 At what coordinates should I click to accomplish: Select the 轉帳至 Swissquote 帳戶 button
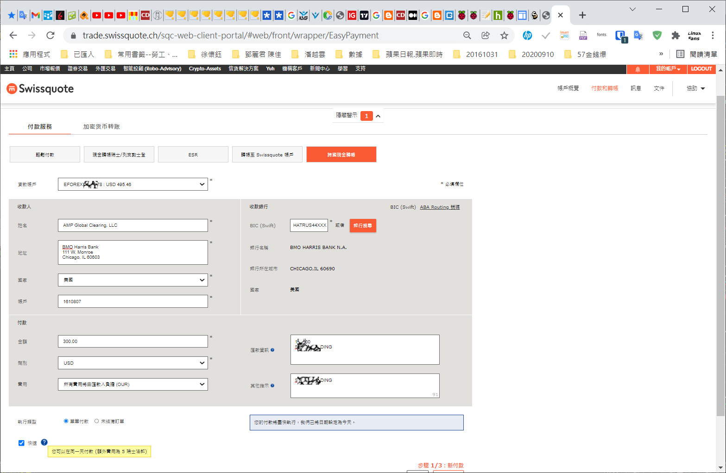pyautogui.click(x=267, y=155)
